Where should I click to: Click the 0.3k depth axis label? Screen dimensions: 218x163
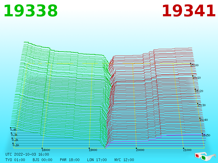[14, 135]
